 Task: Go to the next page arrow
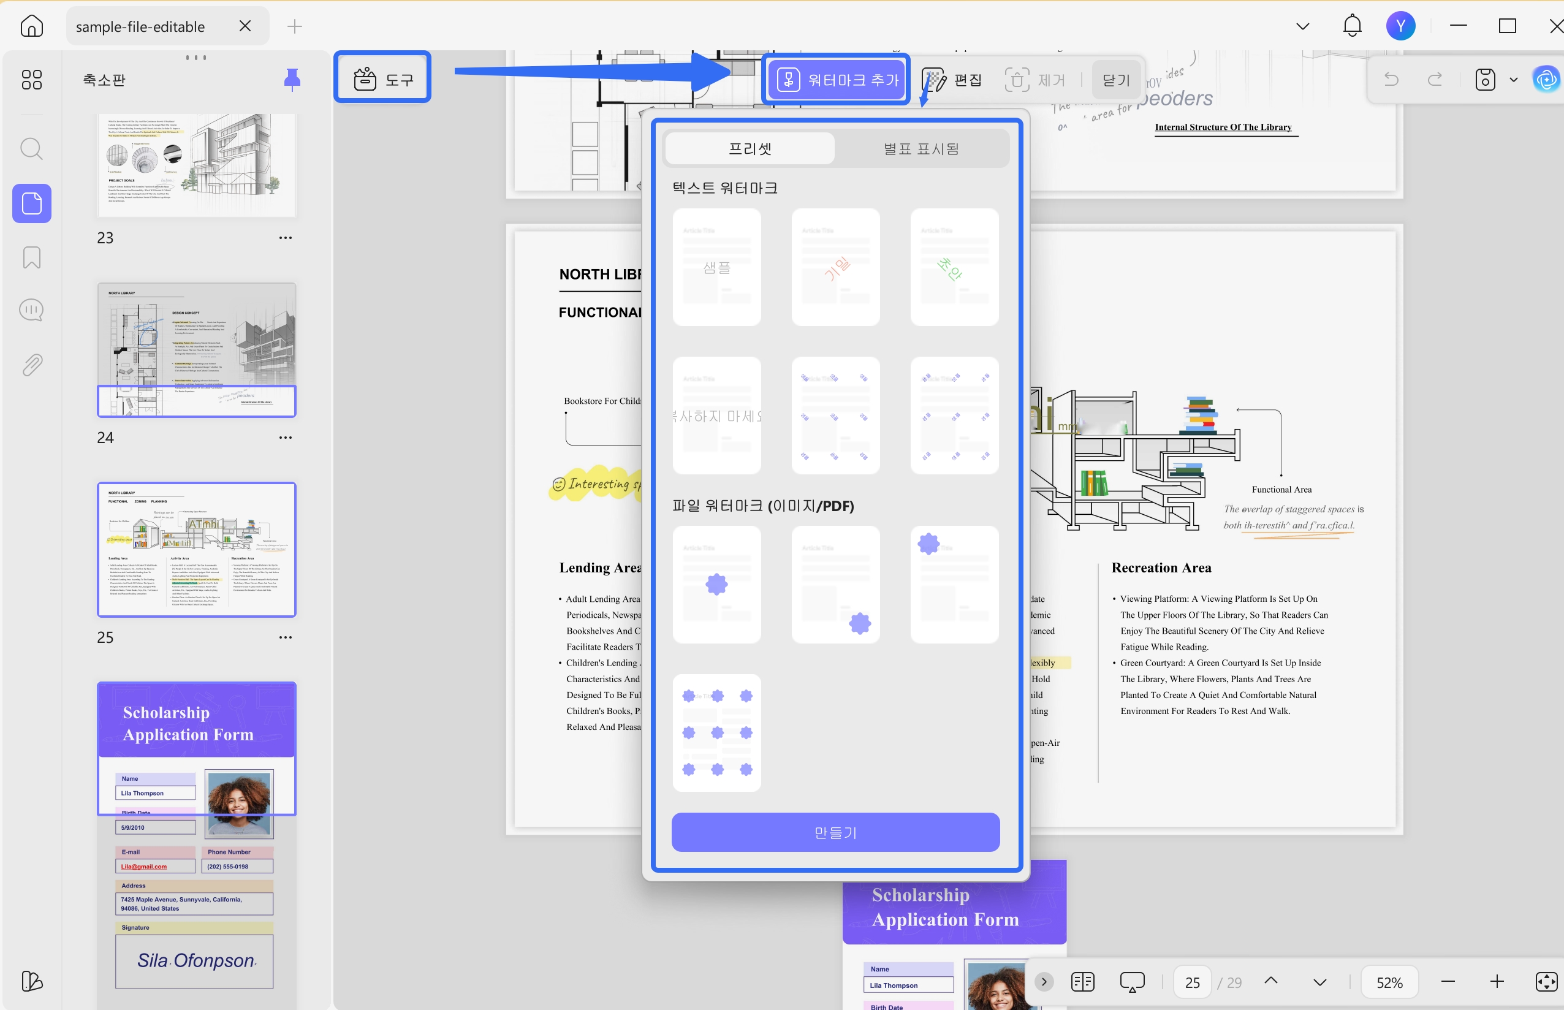pyautogui.click(x=1319, y=982)
